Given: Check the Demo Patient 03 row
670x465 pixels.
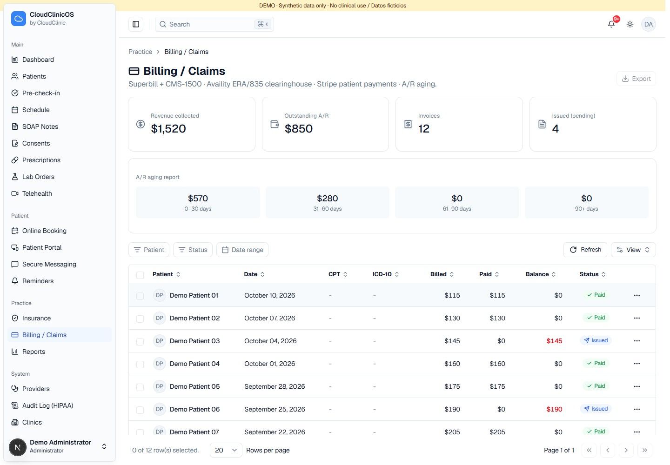Looking at the screenshot, I should pyautogui.click(x=140, y=341).
